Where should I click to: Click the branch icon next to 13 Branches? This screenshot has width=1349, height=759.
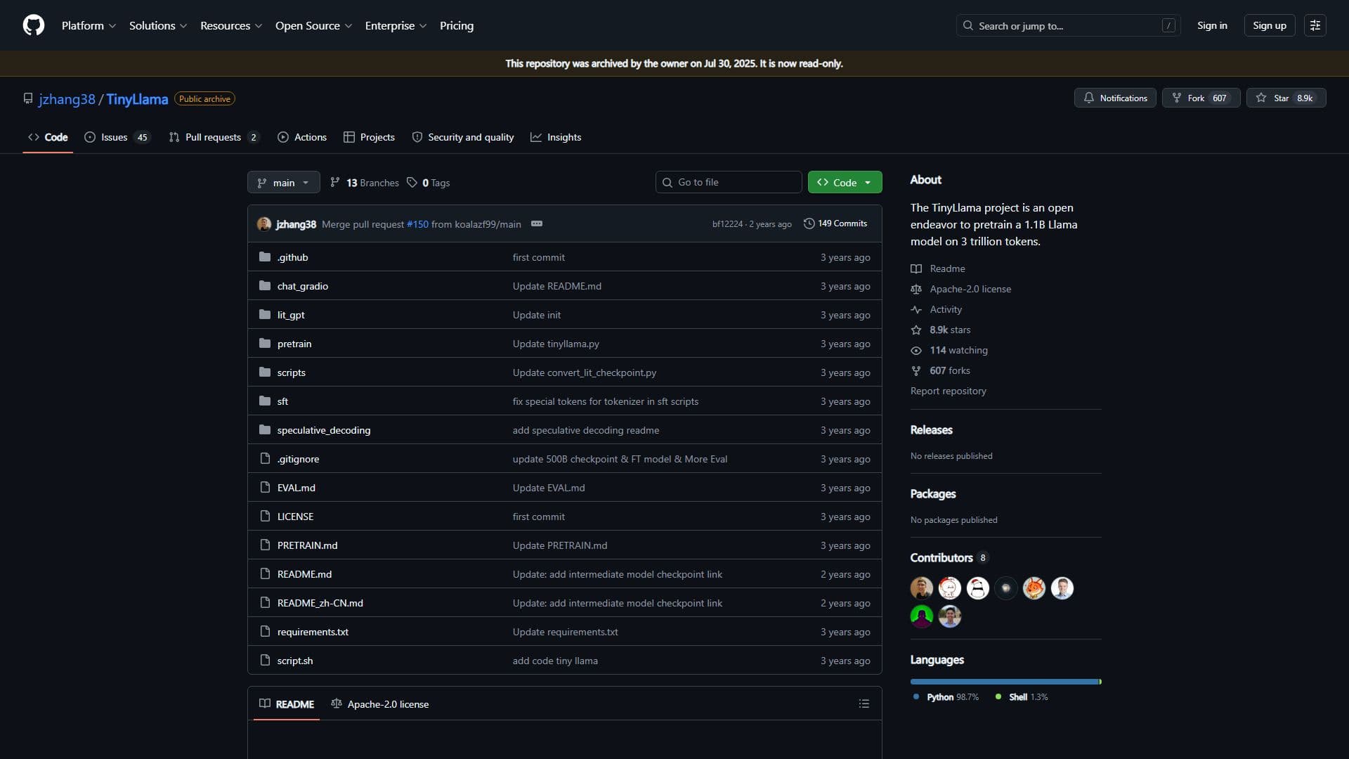tap(335, 182)
